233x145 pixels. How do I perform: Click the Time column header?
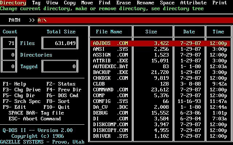(x=218, y=32)
